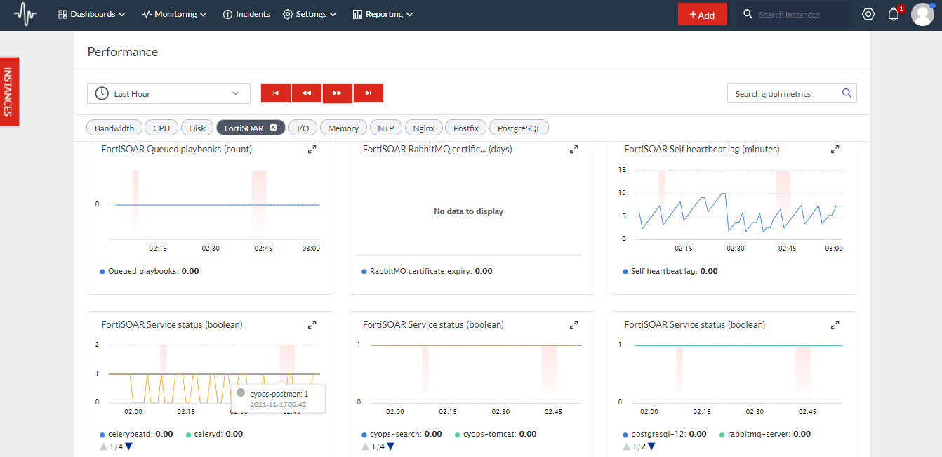Expand the FortiSOAR Queued playbooks graph
The height and width of the screenshot is (457, 942).
coord(312,149)
